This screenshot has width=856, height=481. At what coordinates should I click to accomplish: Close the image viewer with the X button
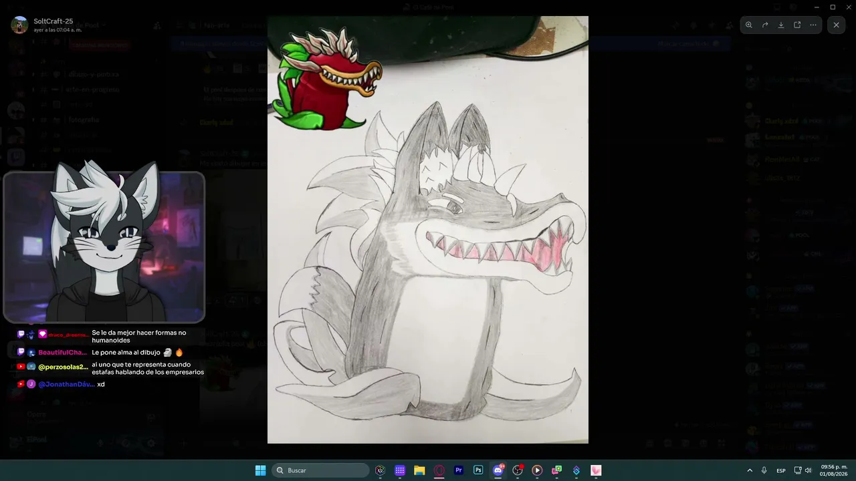pos(837,25)
